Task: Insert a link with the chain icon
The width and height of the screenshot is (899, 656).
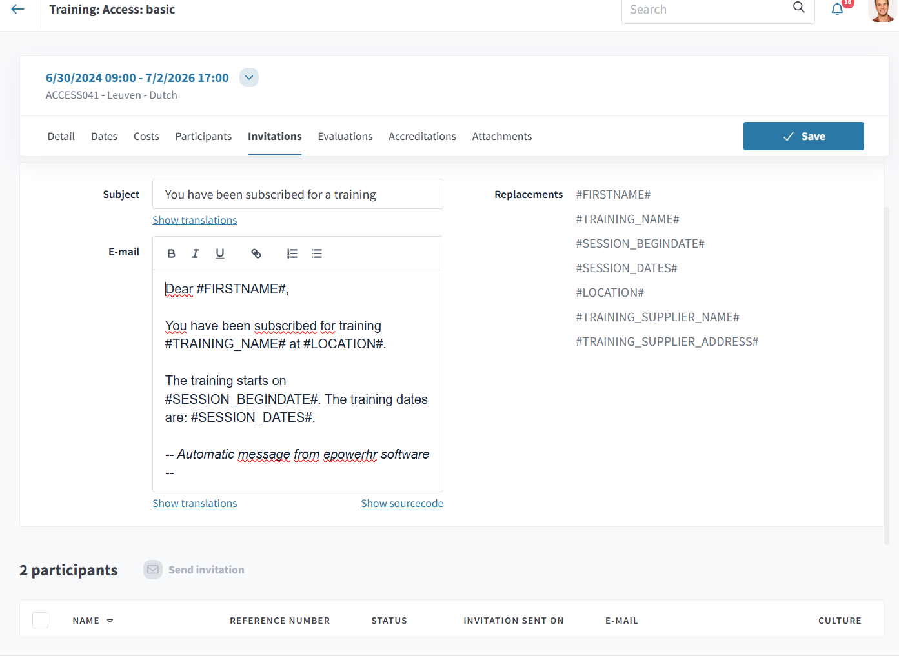Action: 256,253
